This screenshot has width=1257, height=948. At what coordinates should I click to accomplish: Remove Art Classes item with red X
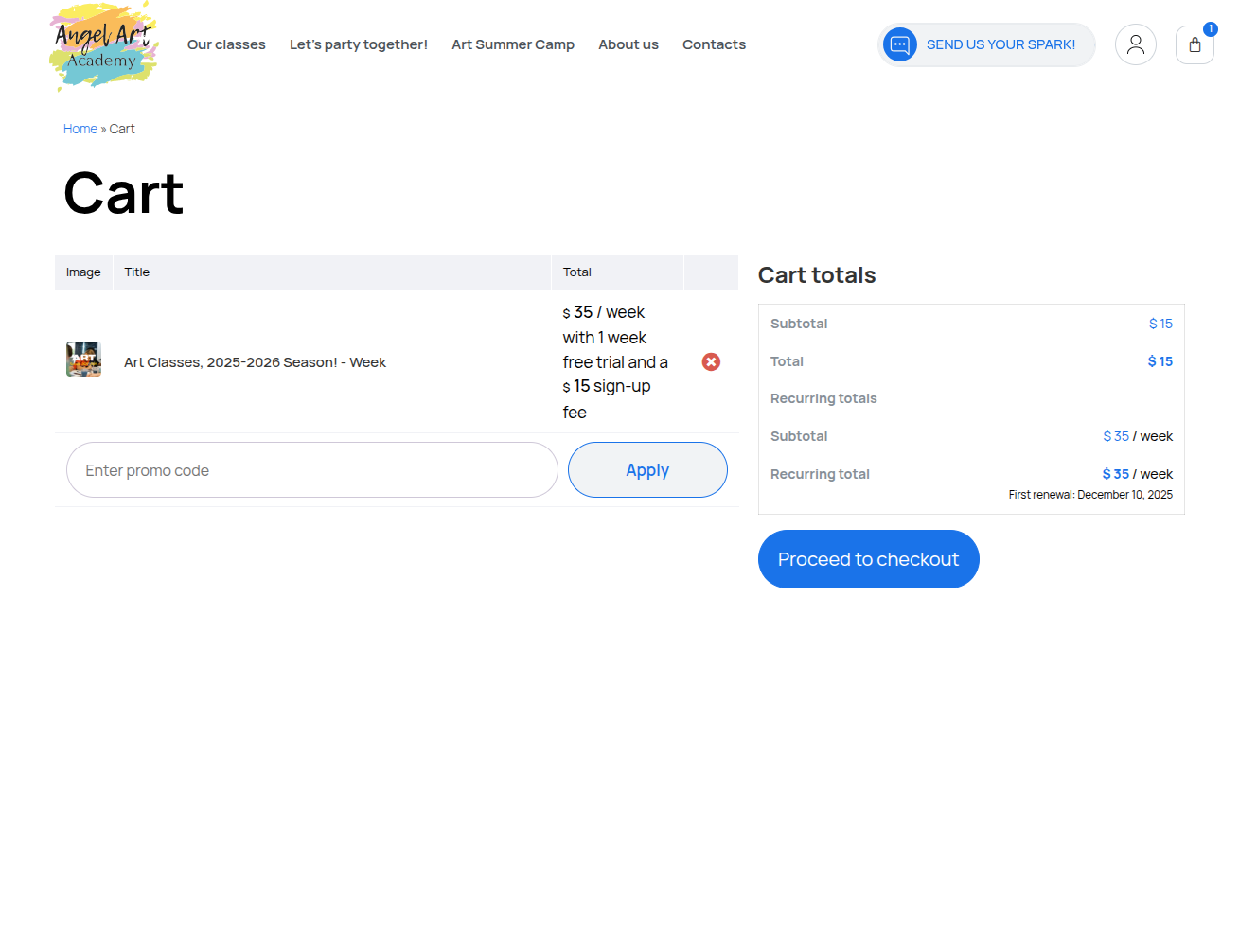click(x=711, y=362)
